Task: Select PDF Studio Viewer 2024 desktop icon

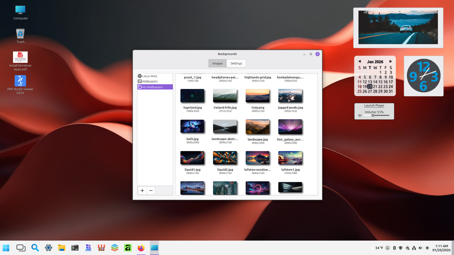Action: pos(20,85)
